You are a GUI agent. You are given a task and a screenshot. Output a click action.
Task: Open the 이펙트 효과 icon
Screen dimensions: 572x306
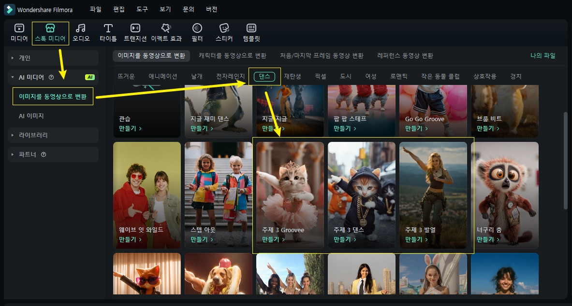coord(166,28)
